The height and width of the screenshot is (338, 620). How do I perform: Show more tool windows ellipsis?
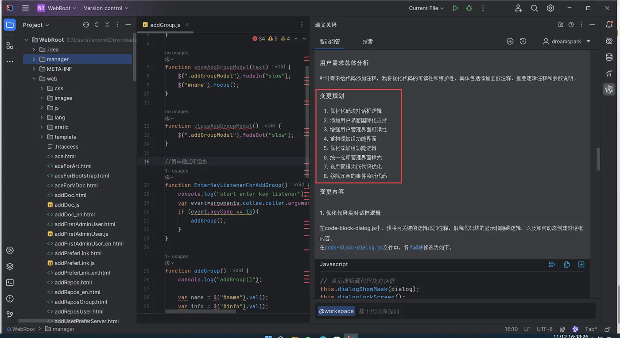pyautogui.click(x=10, y=61)
